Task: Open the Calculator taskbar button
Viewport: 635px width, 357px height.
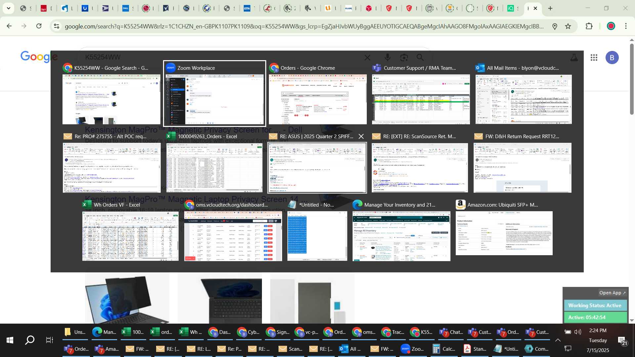Action: 444,349
